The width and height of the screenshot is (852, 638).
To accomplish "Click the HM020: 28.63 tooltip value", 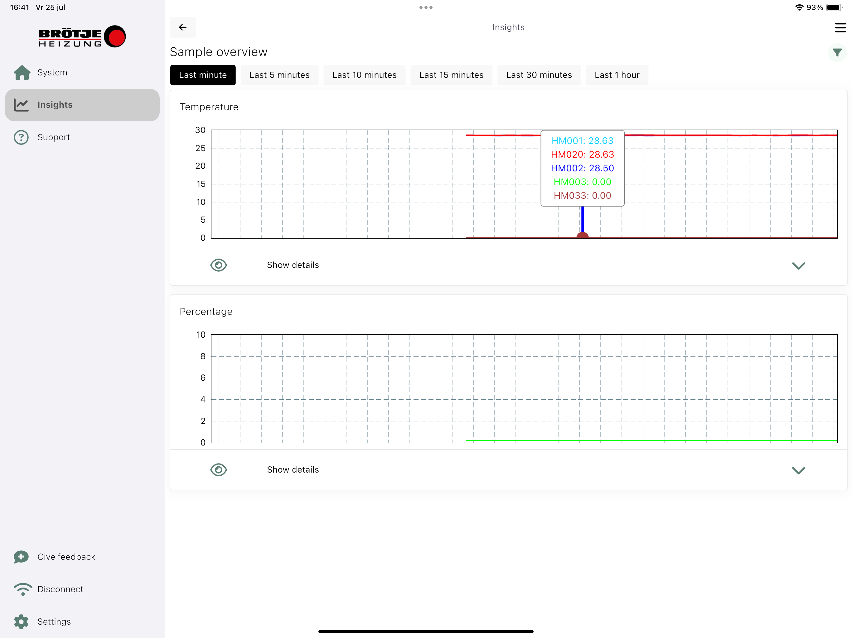I will (x=582, y=155).
